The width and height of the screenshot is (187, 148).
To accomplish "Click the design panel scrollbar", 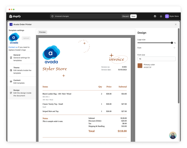I will click(x=178, y=66).
